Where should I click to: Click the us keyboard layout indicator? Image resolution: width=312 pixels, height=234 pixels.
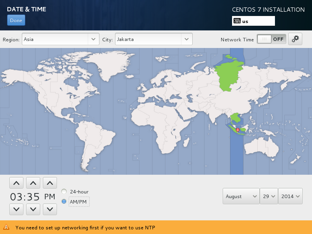253,21
